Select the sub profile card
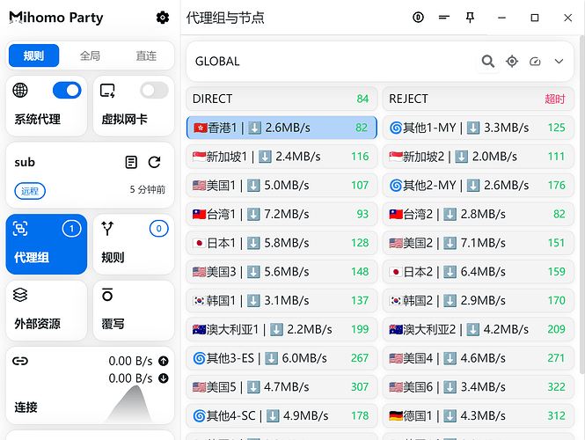The height and width of the screenshot is (440, 585). point(90,175)
